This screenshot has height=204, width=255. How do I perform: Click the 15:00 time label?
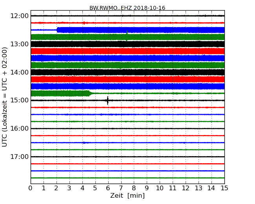(19, 100)
